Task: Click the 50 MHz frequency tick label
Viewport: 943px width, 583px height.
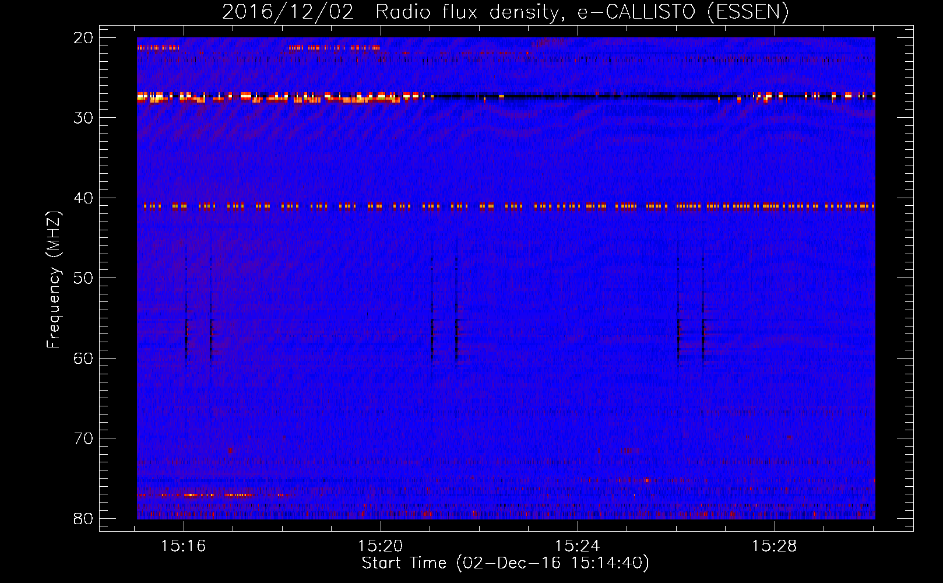Action: [x=83, y=278]
